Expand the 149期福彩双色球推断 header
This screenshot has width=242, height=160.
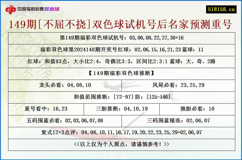(121, 74)
